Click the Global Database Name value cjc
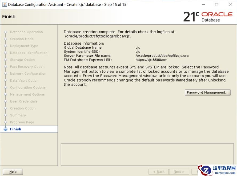This screenshot has width=237, height=176. point(138,48)
